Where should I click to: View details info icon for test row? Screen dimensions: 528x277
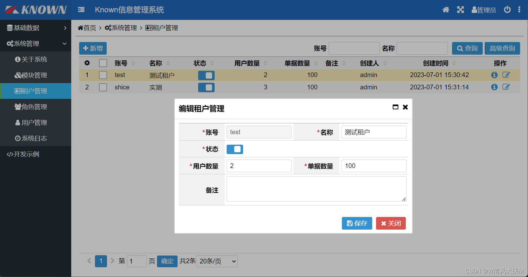tap(494, 75)
